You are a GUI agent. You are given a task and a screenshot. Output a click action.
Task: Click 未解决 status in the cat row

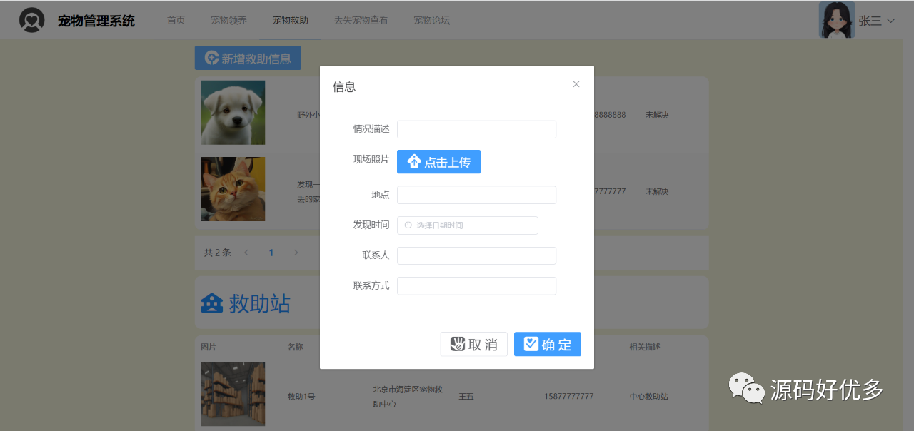click(657, 191)
